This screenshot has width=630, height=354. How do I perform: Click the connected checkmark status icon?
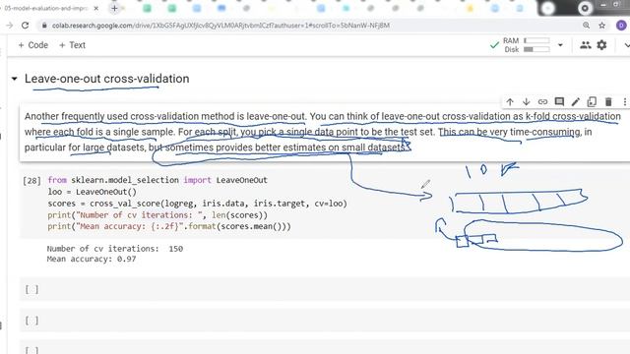click(494, 45)
